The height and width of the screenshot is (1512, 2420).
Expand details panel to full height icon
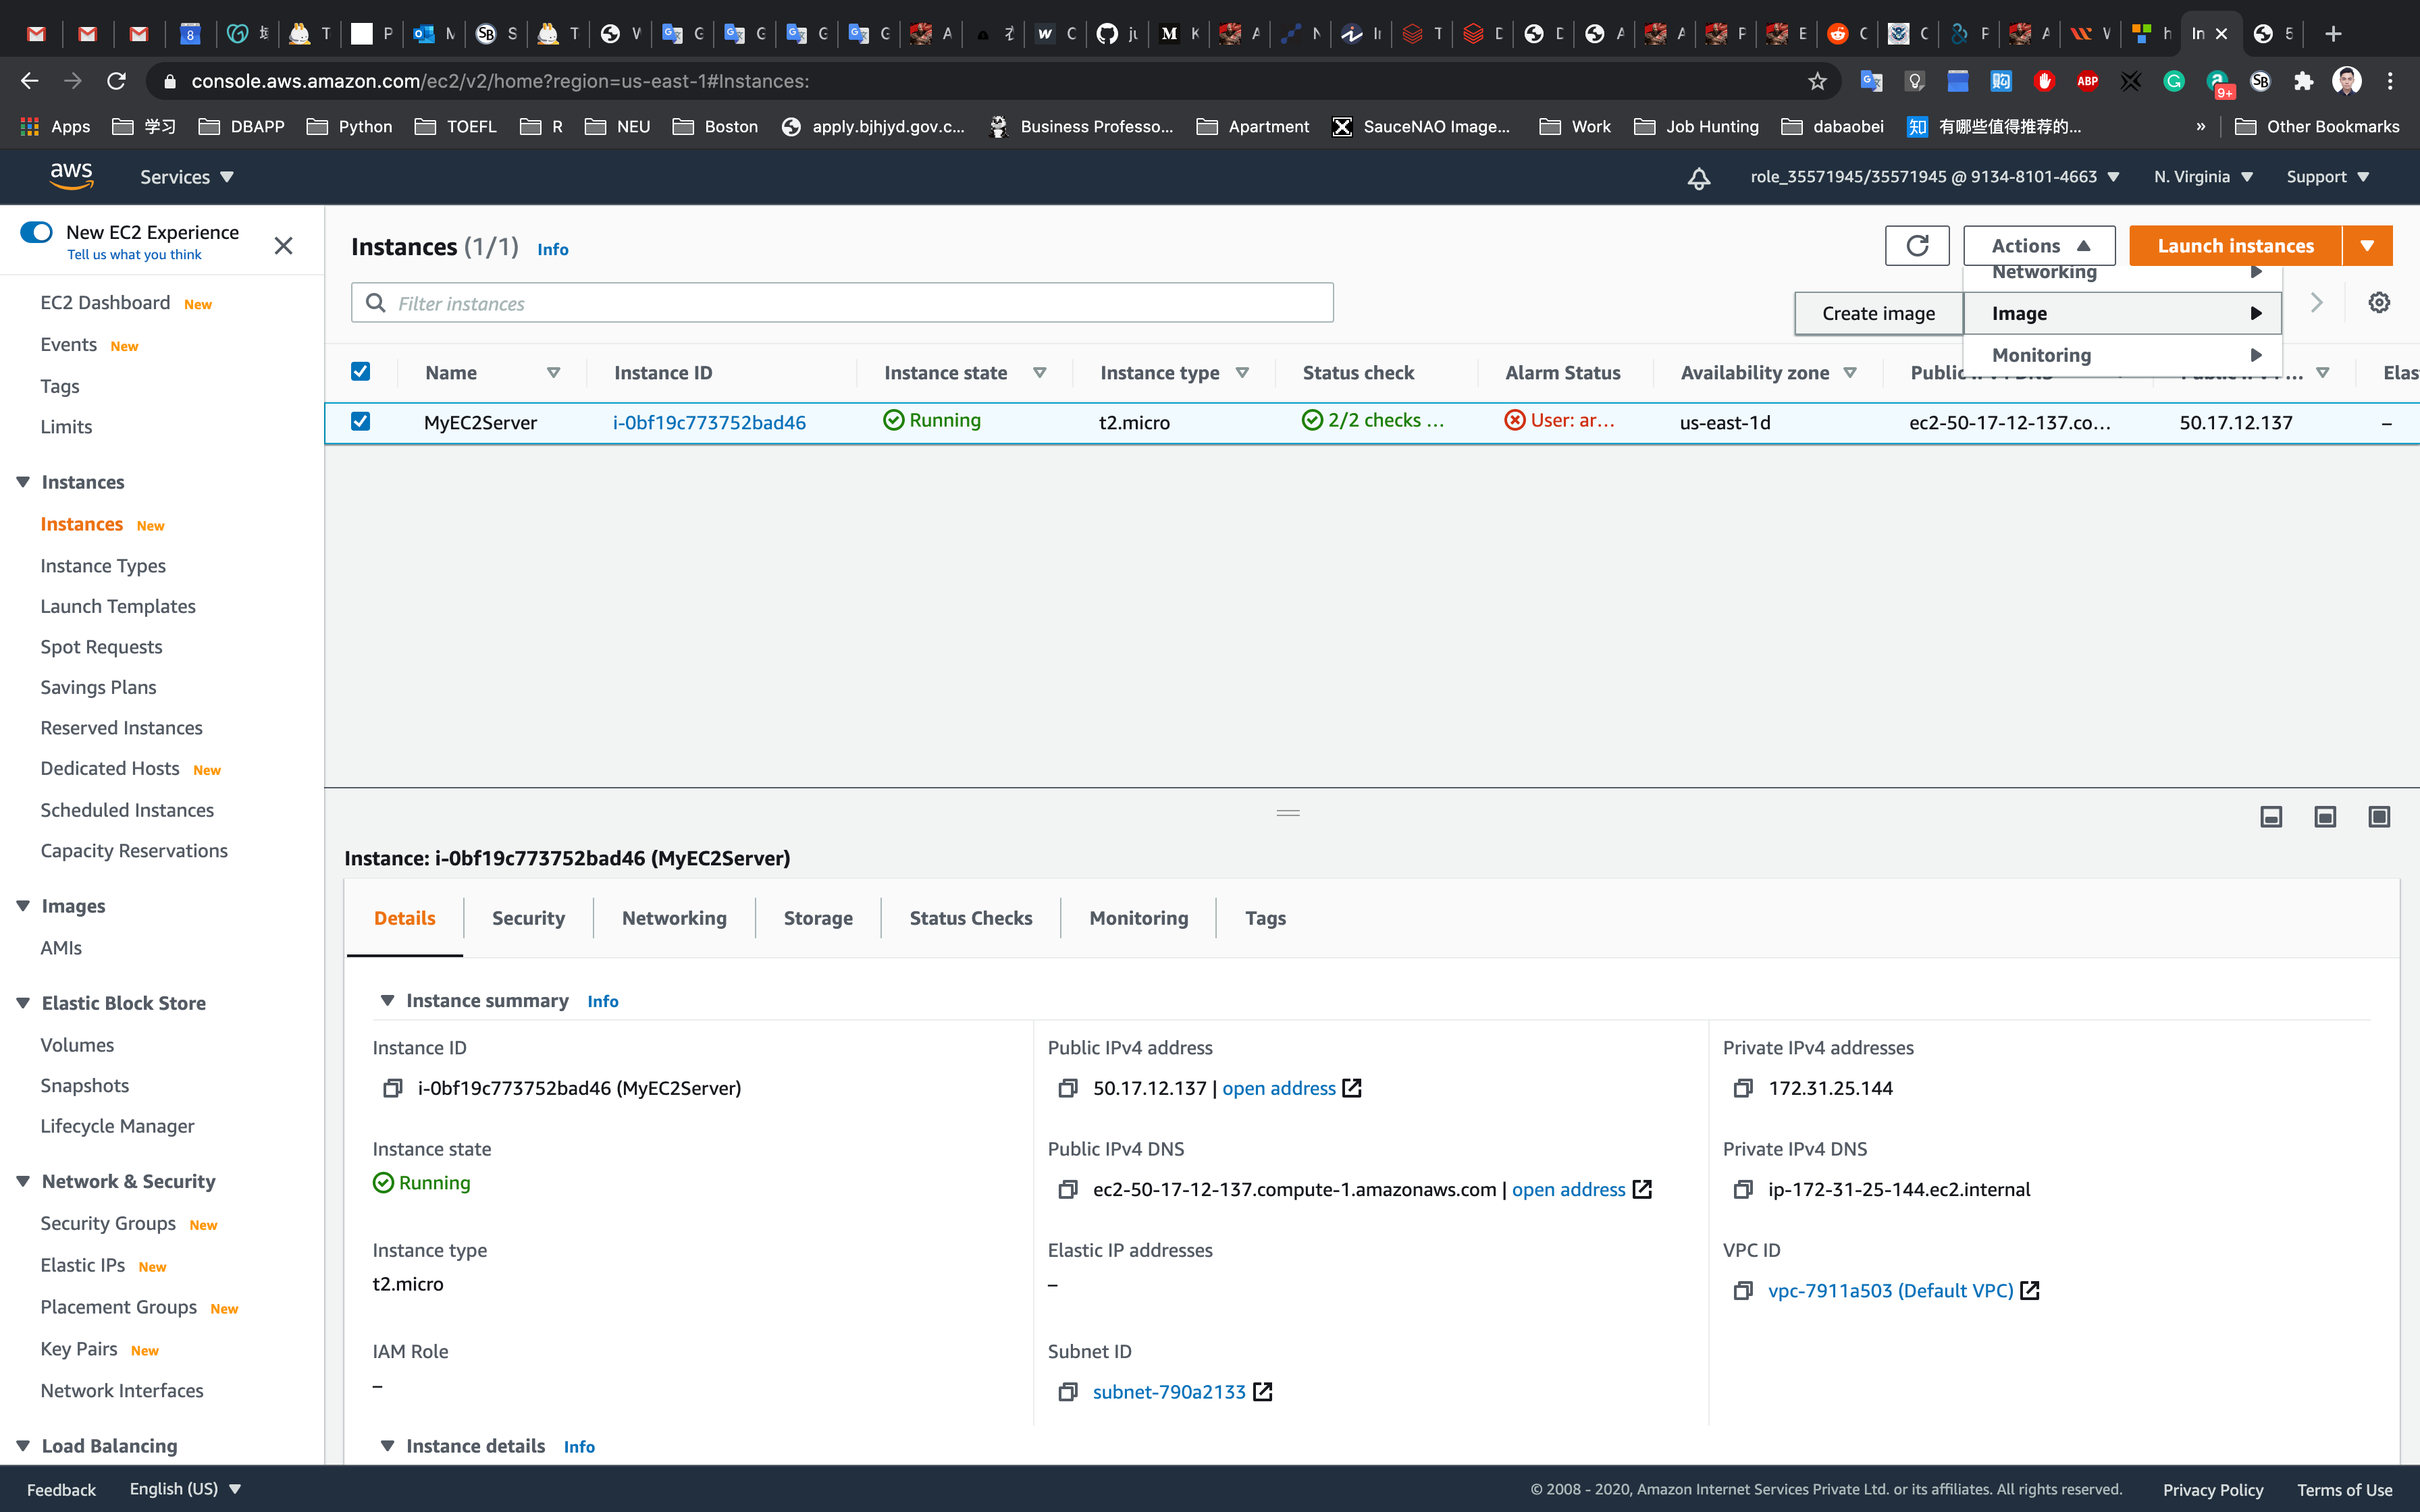coord(2379,817)
